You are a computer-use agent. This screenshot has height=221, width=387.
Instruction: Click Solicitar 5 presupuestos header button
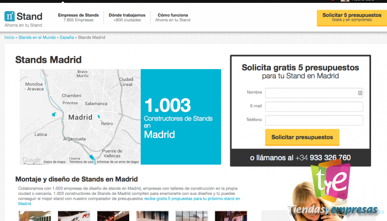click(x=352, y=18)
